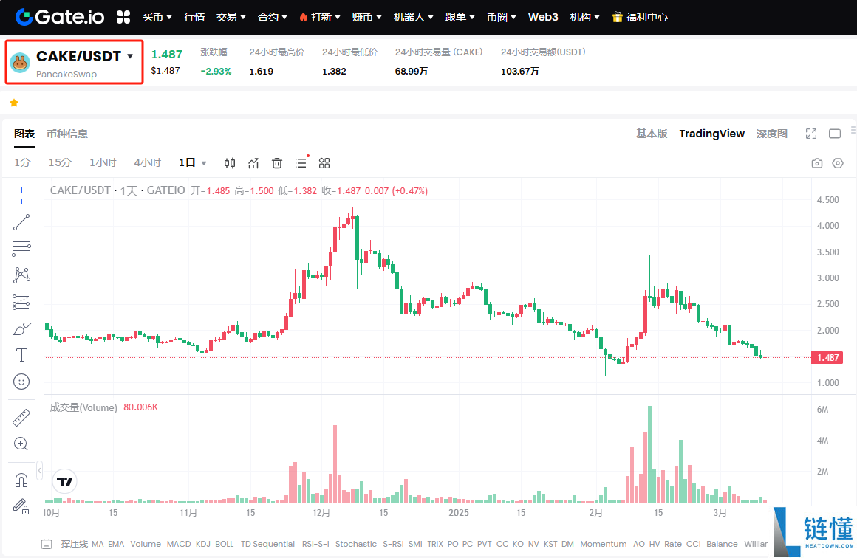Open the candlestick chart style icon
The width and height of the screenshot is (857, 558).
pyautogui.click(x=230, y=162)
